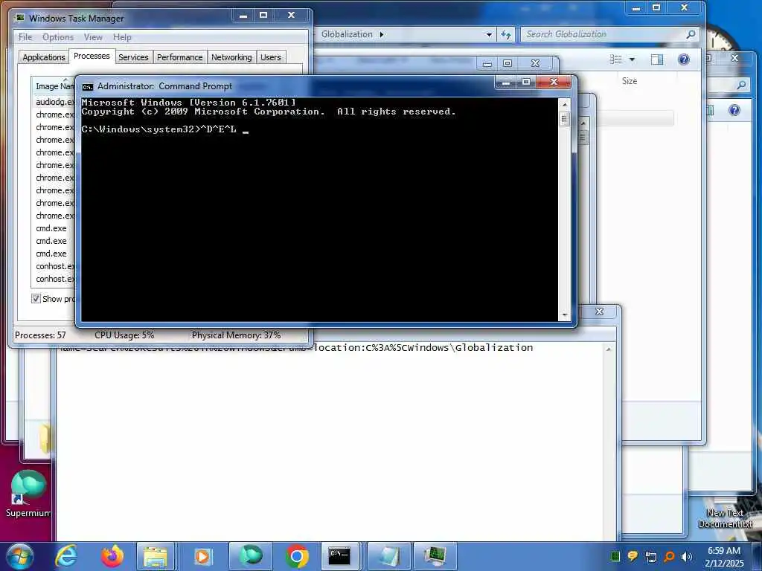Toggle the preview pane icon in Globalization window
Image resolution: width=762 pixels, height=571 pixels.
(657, 59)
